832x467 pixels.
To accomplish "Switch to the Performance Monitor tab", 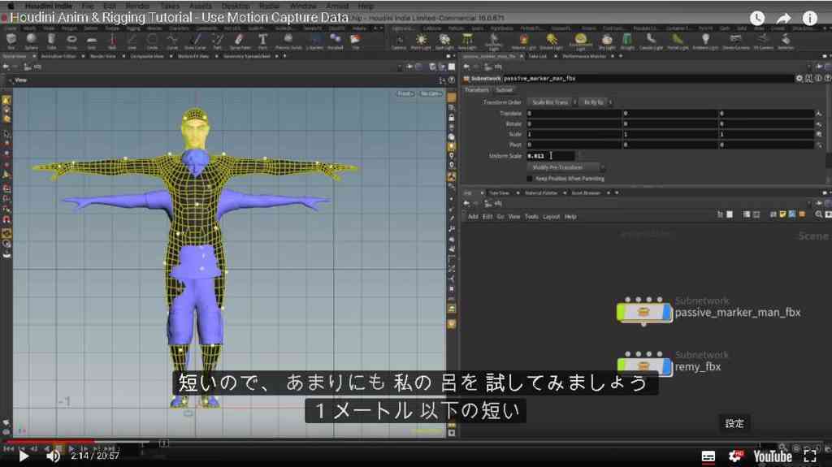I will click(583, 56).
